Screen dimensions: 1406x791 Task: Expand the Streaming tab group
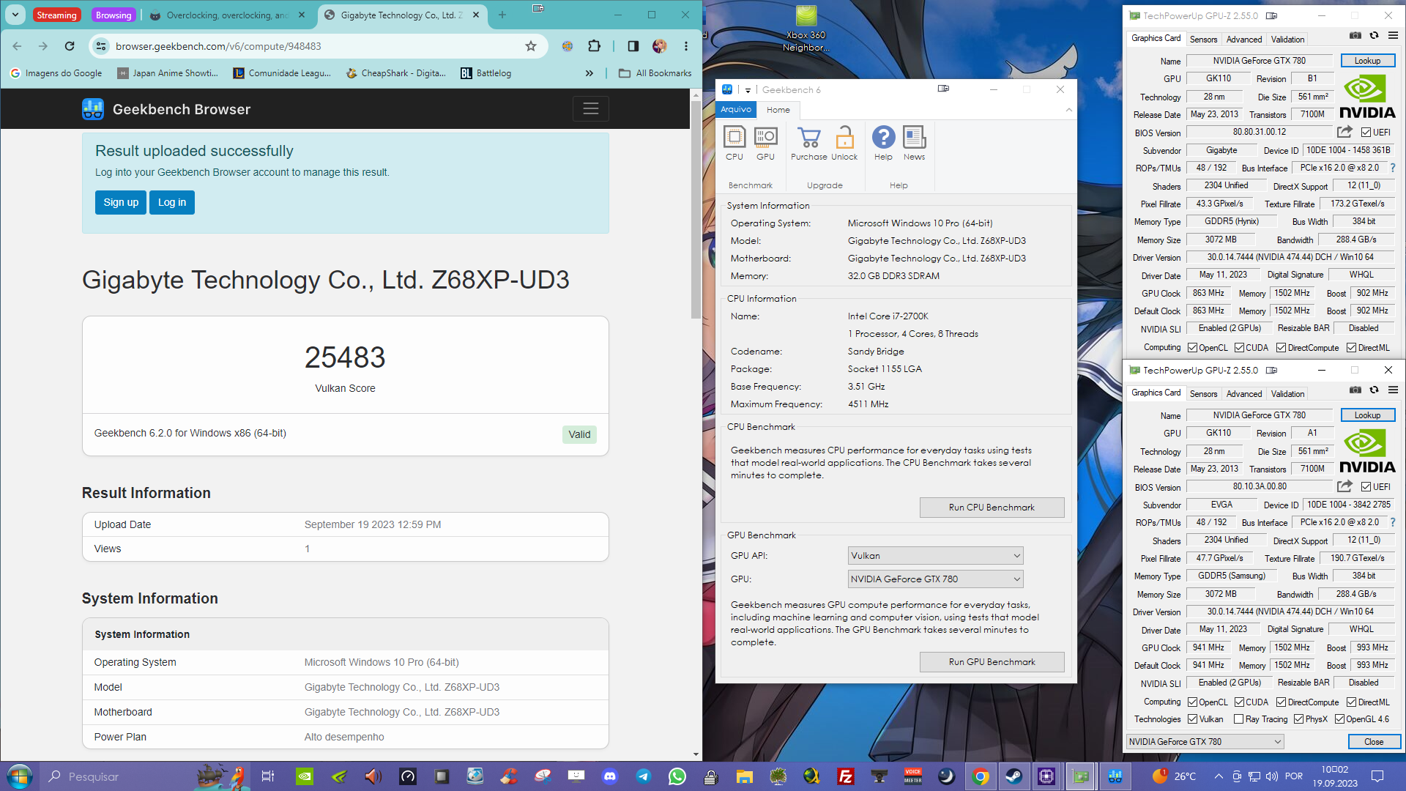56,15
